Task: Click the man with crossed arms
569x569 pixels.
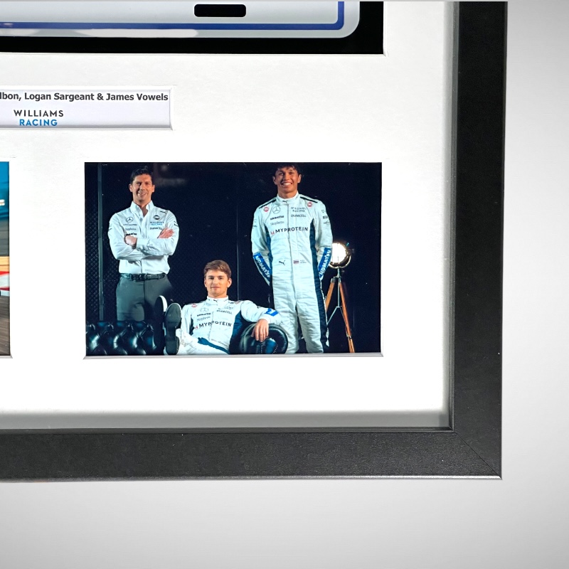Action: pos(143,238)
